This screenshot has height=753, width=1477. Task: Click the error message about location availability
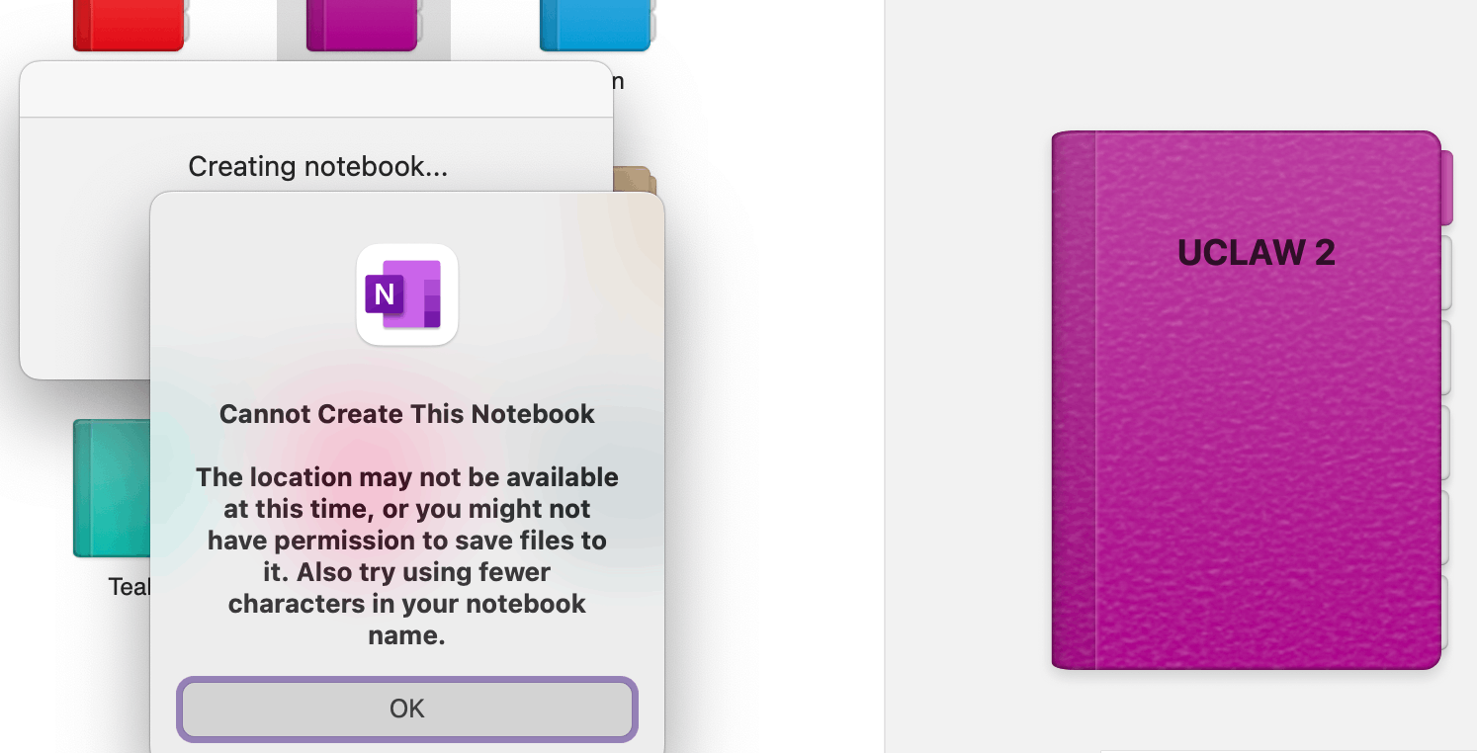pyautogui.click(x=407, y=556)
